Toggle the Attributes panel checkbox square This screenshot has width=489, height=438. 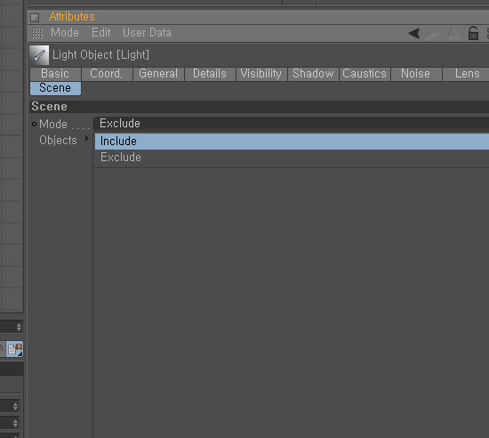[35, 18]
